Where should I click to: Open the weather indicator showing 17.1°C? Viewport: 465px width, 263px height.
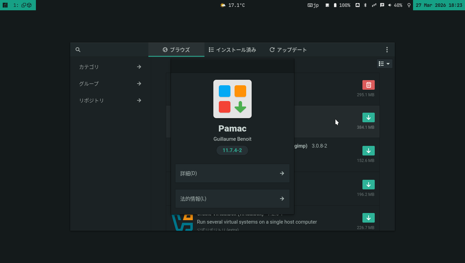click(x=232, y=5)
